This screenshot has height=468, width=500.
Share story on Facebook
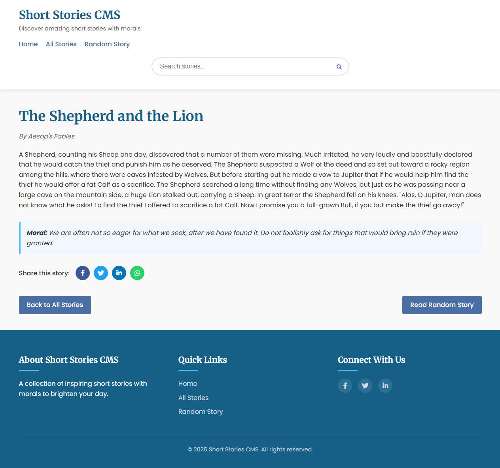point(83,273)
